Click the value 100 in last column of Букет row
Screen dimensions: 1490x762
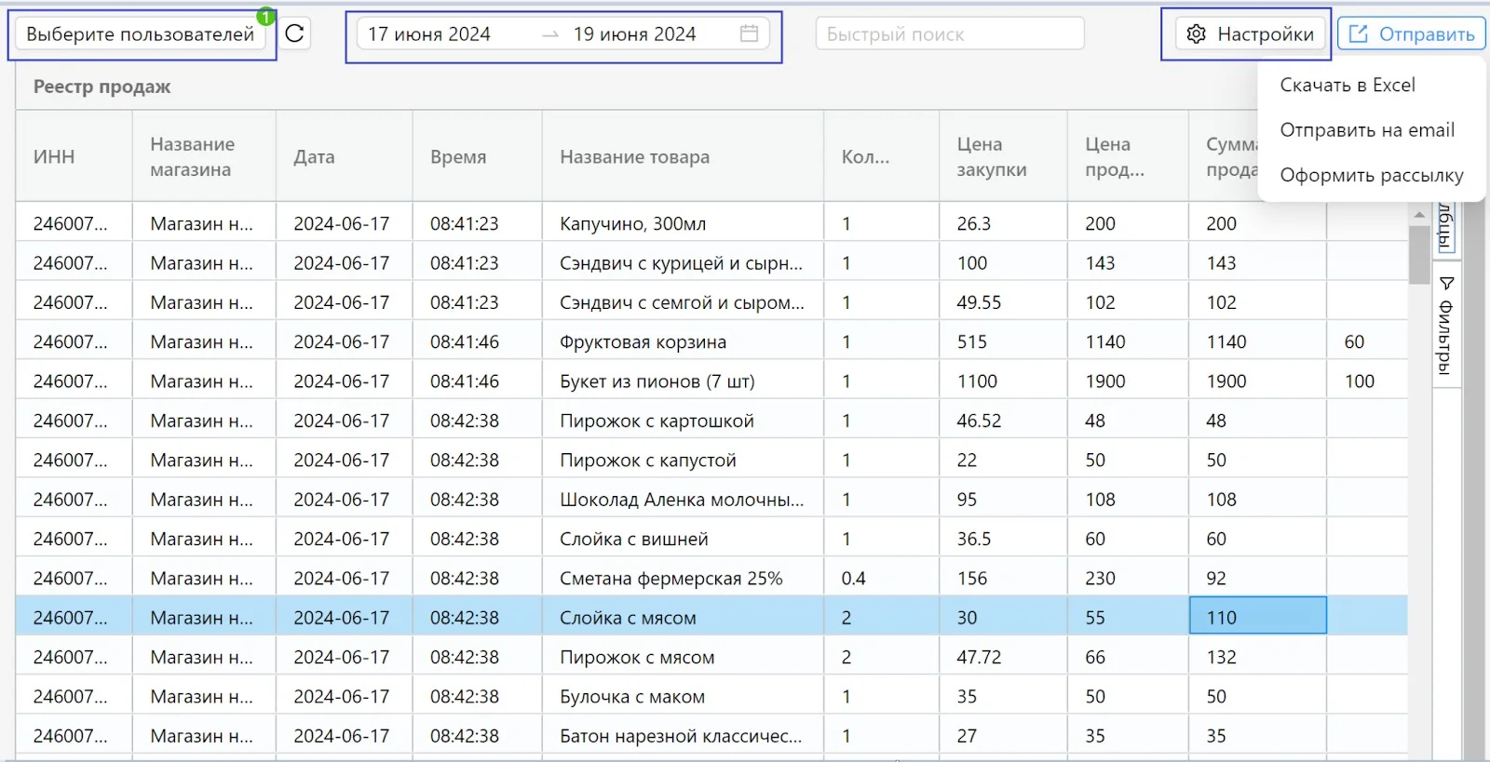pos(1366,381)
